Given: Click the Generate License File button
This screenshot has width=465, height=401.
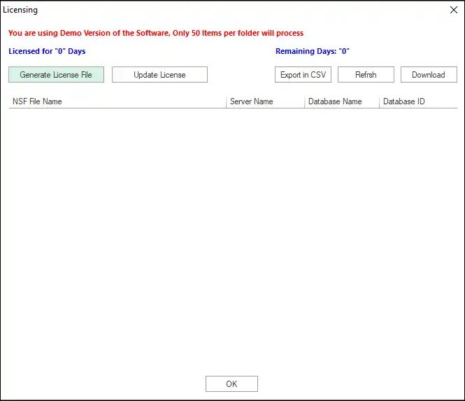Looking at the screenshot, I should (x=56, y=74).
